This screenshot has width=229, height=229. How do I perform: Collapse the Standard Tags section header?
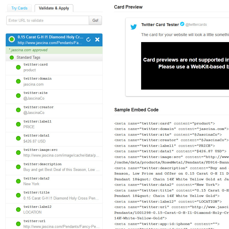pos(54,58)
